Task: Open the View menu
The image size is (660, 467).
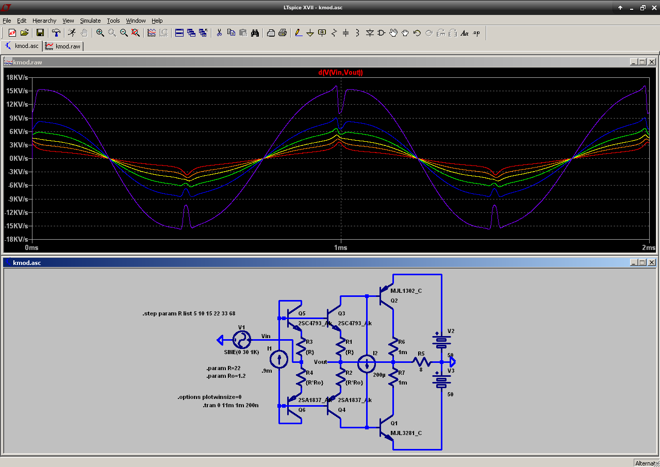Action: pos(69,21)
